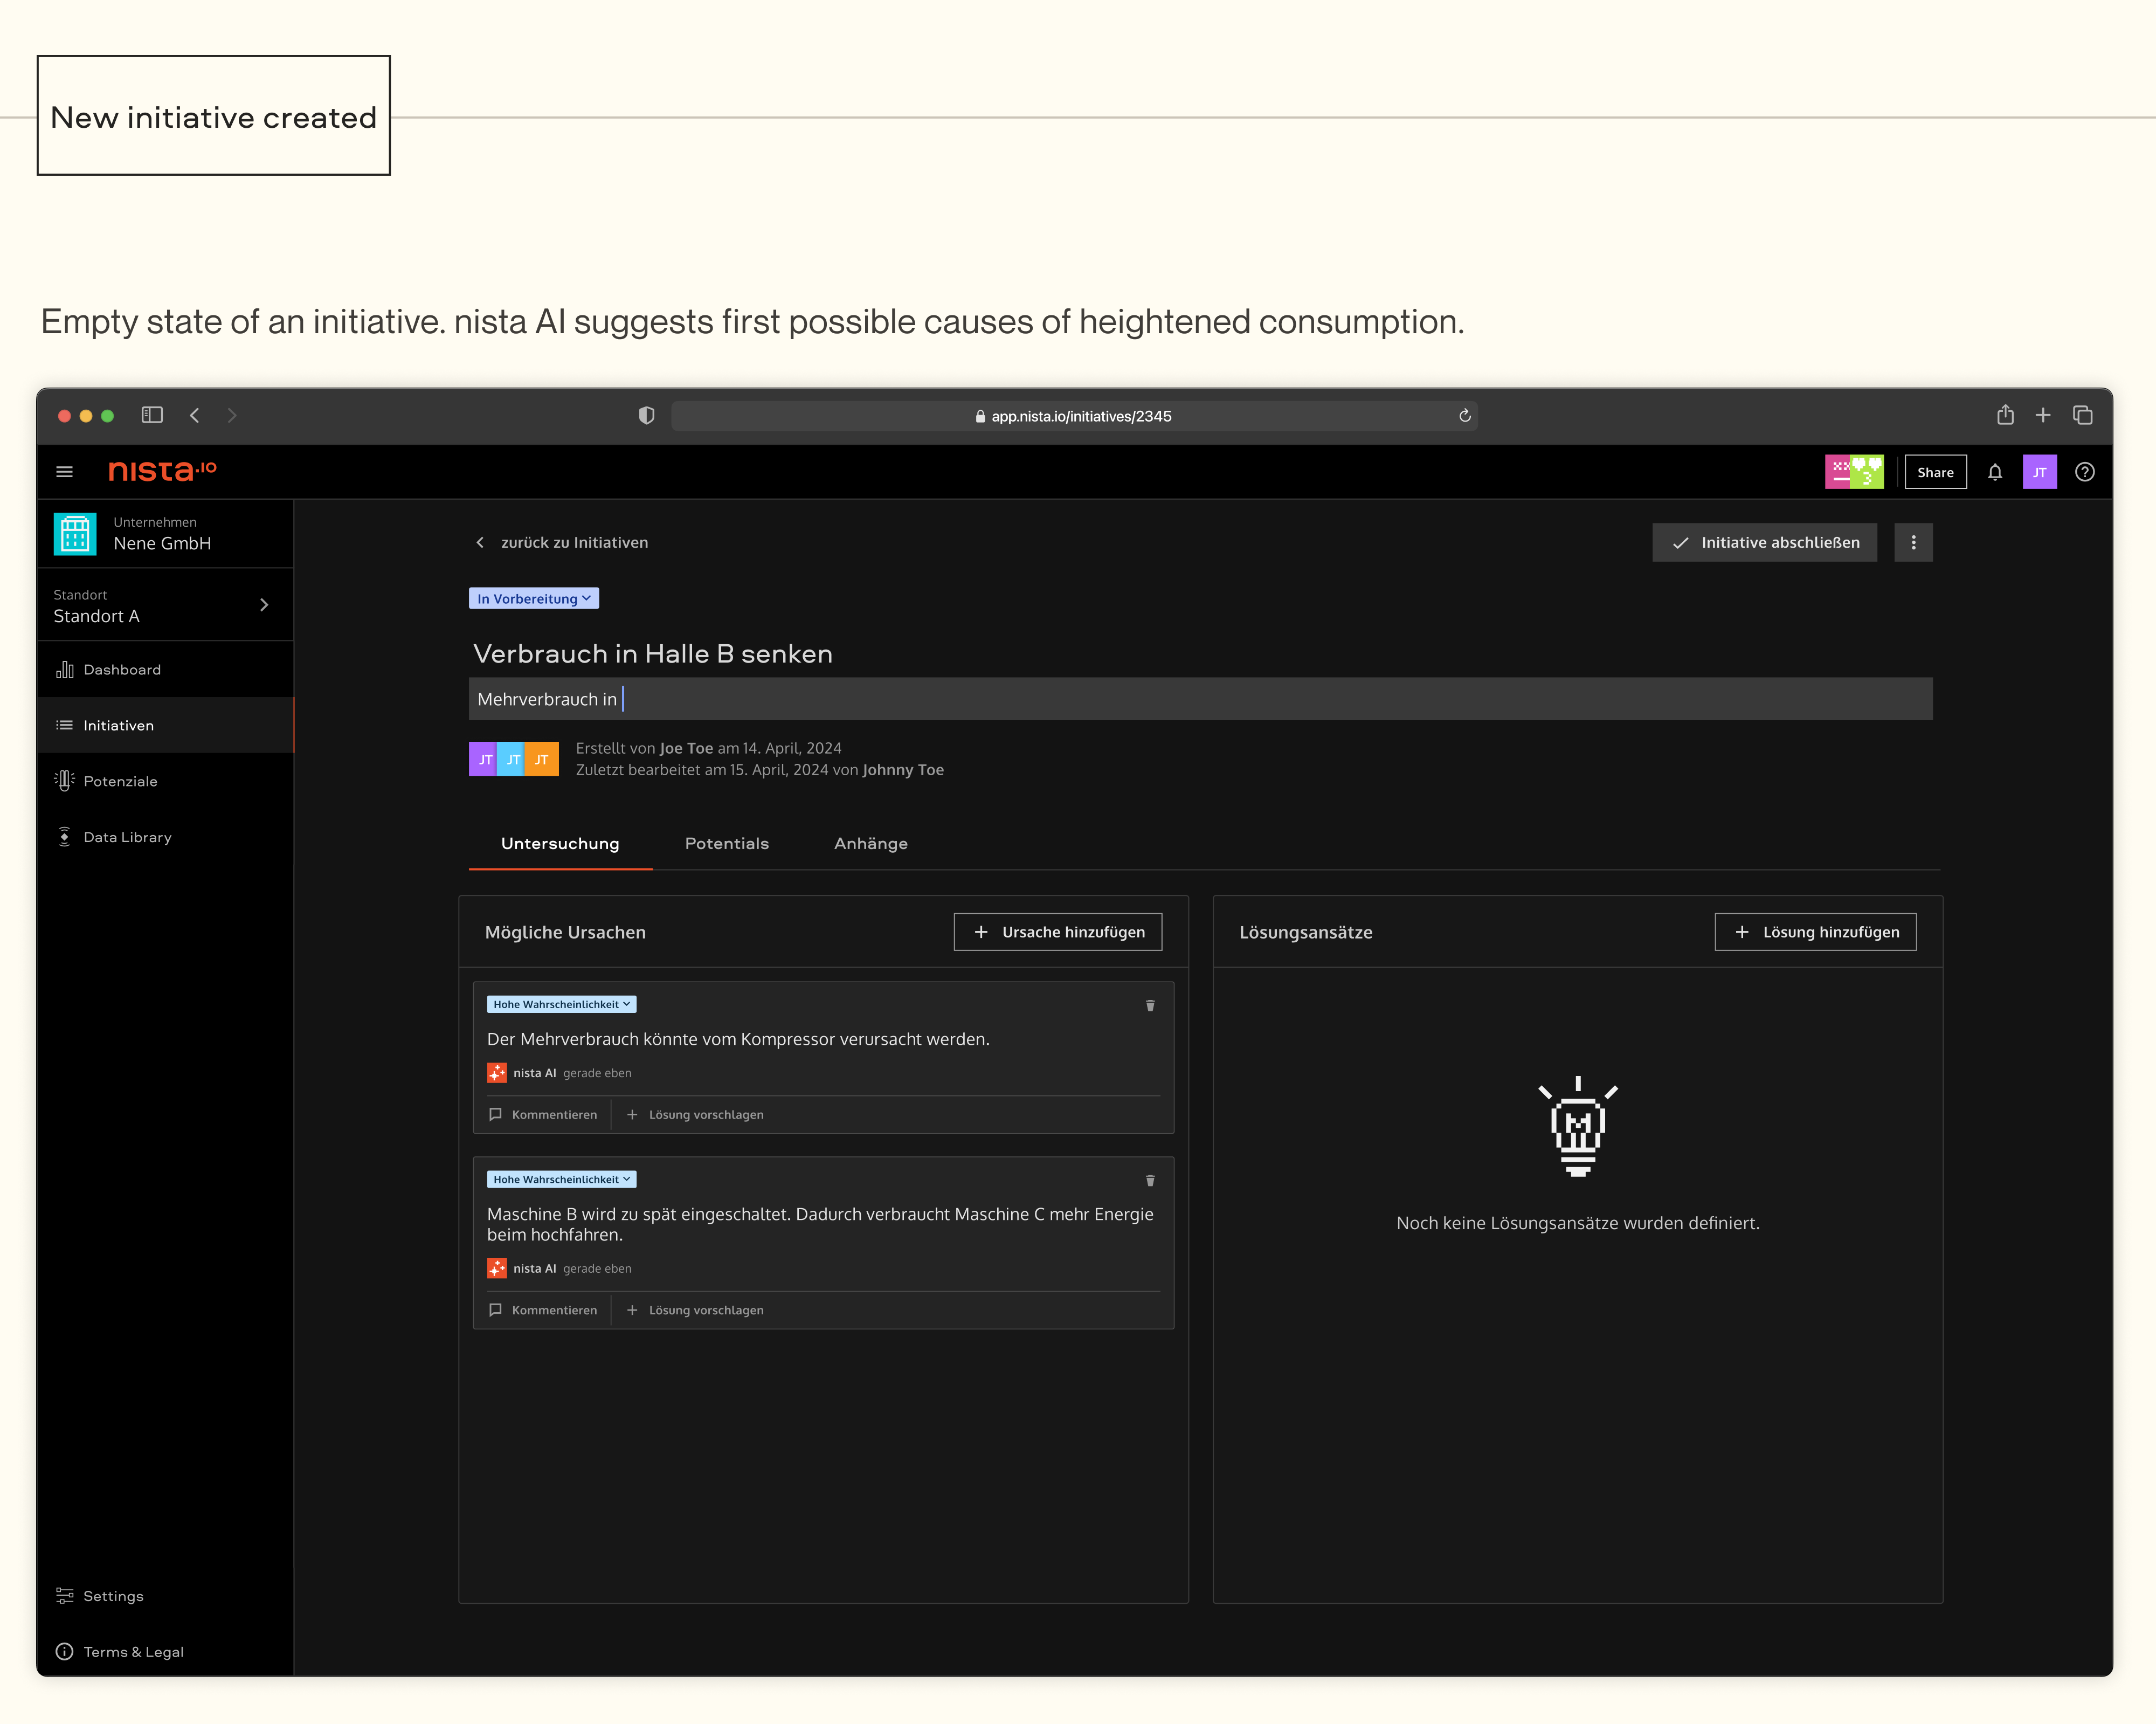Click the Mehrverbrauch description input field
Screen dimensions: 2156x1724
point(1200,699)
